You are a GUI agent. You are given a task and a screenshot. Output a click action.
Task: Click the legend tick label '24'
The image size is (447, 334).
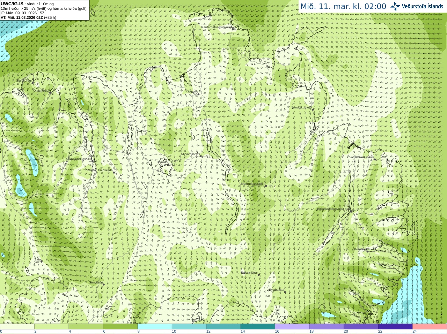tap(415, 332)
